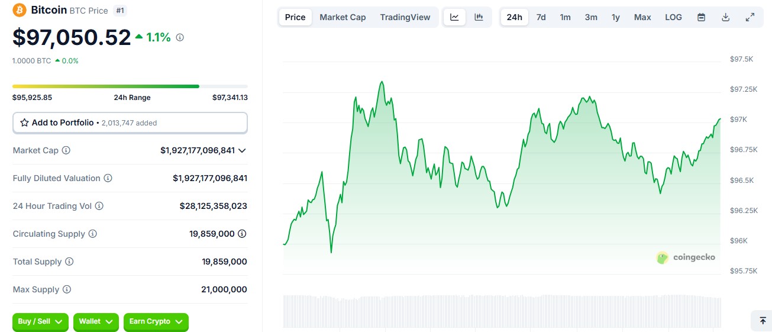Click the volume bars below the chart
Viewport: 772px width, 332px height.
tap(502, 311)
